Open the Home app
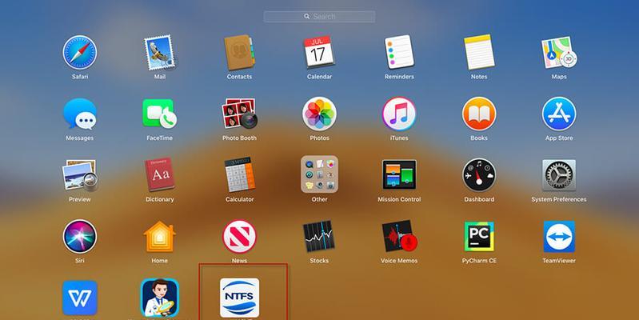The image size is (639, 320). (x=159, y=237)
